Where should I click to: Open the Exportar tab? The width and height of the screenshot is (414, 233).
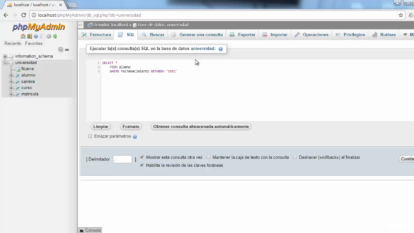243,34
